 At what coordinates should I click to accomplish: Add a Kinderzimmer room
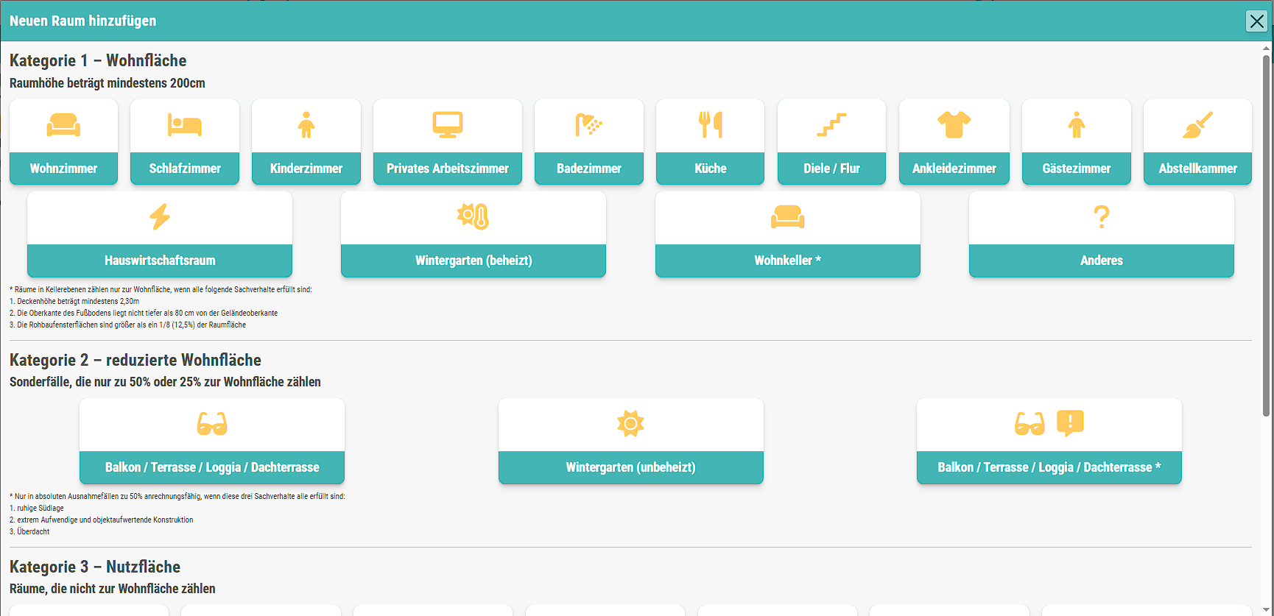pos(306,169)
